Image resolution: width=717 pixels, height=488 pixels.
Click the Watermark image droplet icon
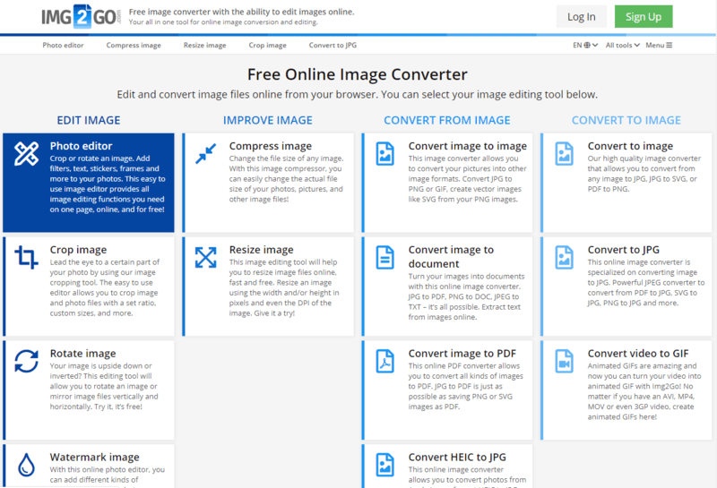pos(26,465)
